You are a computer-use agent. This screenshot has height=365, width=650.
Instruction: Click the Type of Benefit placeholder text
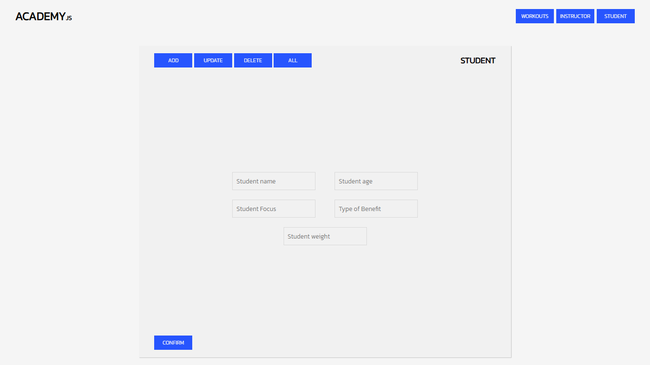click(360, 209)
